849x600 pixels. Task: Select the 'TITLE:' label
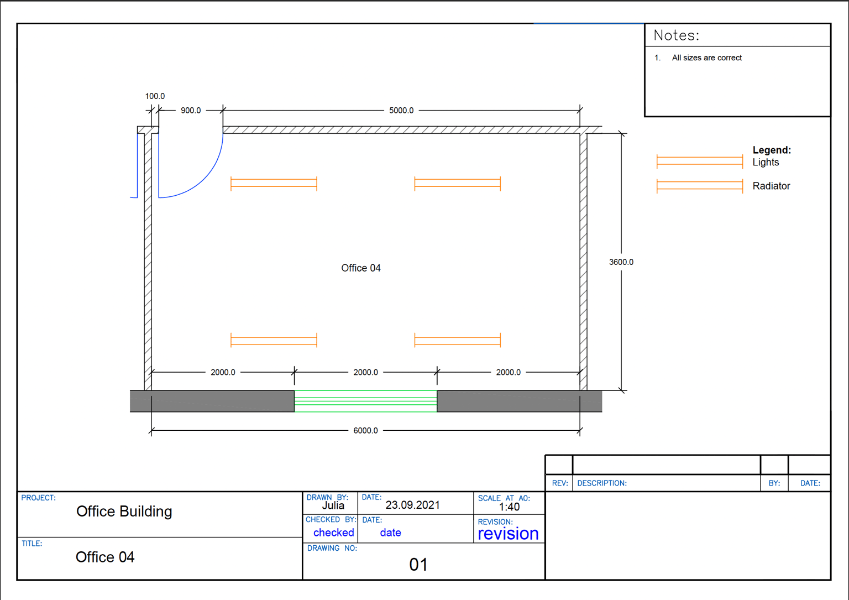point(32,544)
